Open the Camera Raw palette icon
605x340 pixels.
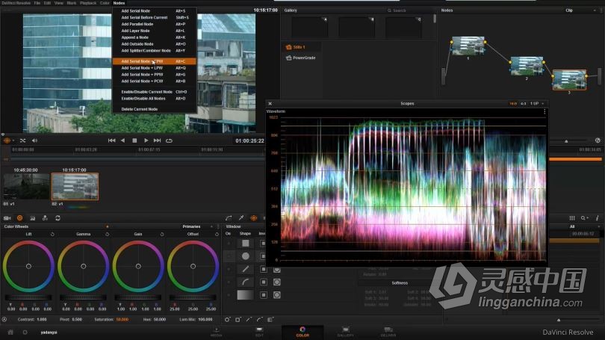coord(7,218)
